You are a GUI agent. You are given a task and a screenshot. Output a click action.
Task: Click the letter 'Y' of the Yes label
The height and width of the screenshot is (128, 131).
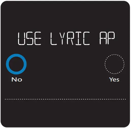111,79
